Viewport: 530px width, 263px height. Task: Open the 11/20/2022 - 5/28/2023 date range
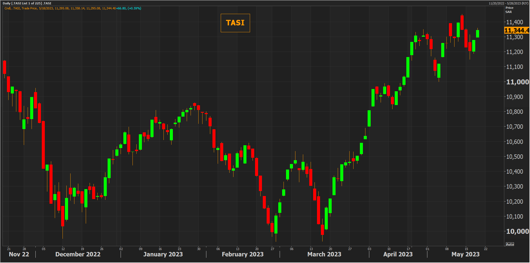click(x=508, y=3)
